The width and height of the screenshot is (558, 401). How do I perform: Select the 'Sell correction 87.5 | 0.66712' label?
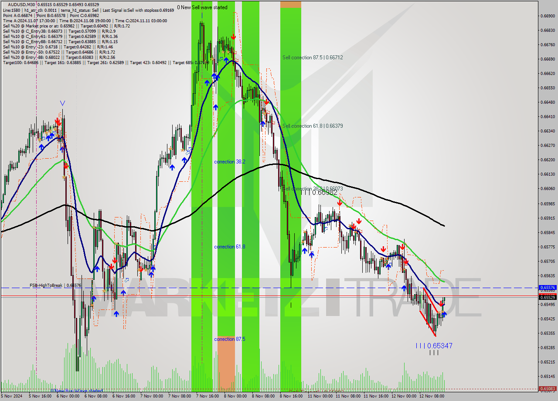[x=313, y=58]
